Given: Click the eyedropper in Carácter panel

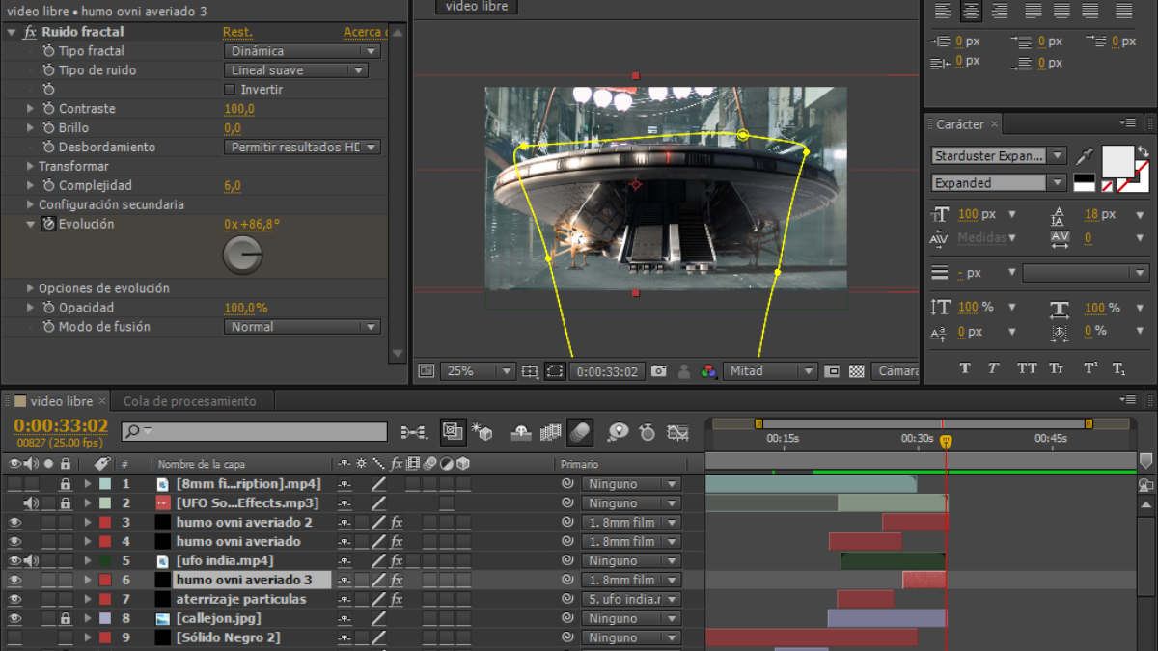Looking at the screenshot, I should pyautogui.click(x=1086, y=156).
